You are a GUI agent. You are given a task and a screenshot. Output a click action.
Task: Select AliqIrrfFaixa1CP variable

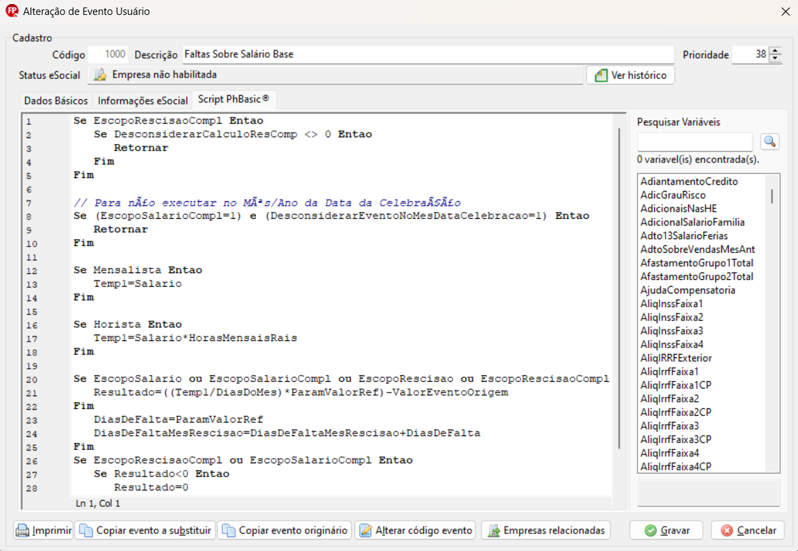(675, 385)
